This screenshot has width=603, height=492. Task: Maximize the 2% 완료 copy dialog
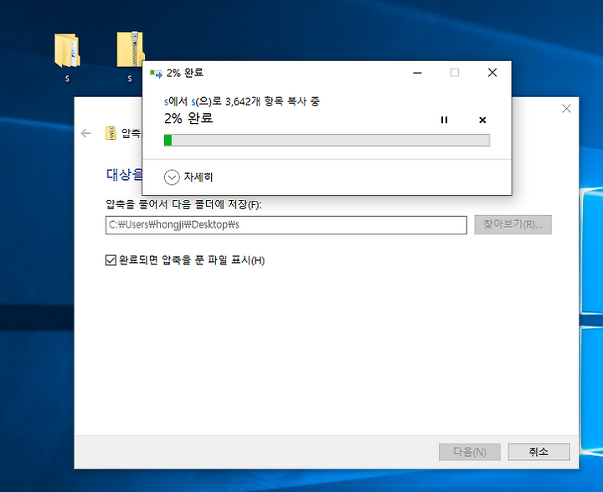pos(455,73)
